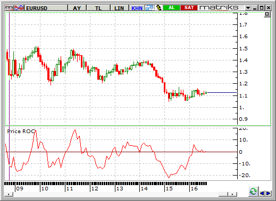Screen dimensions: 276x201
Task: Click the 1.1 price axis label
Action: click(244, 96)
